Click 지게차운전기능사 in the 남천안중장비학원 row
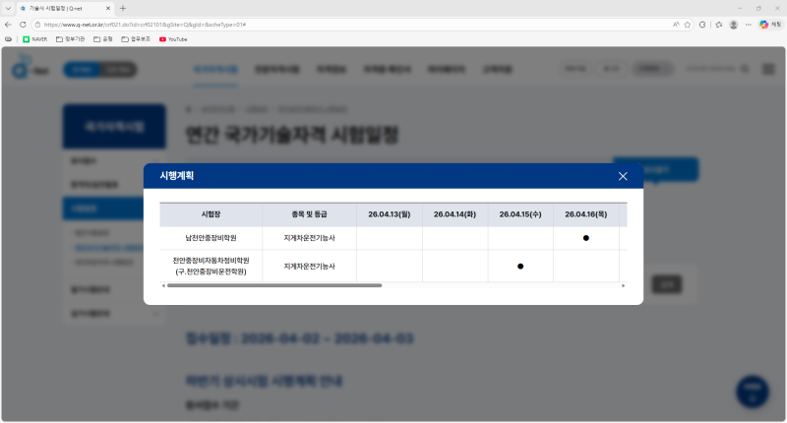This screenshot has width=787, height=423. [x=309, y=238]
